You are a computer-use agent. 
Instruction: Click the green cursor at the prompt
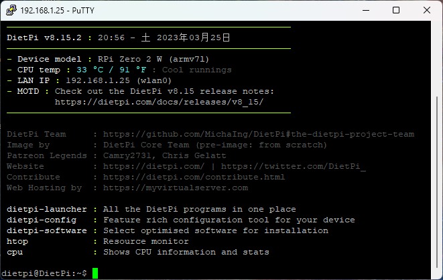coord(95,273)
